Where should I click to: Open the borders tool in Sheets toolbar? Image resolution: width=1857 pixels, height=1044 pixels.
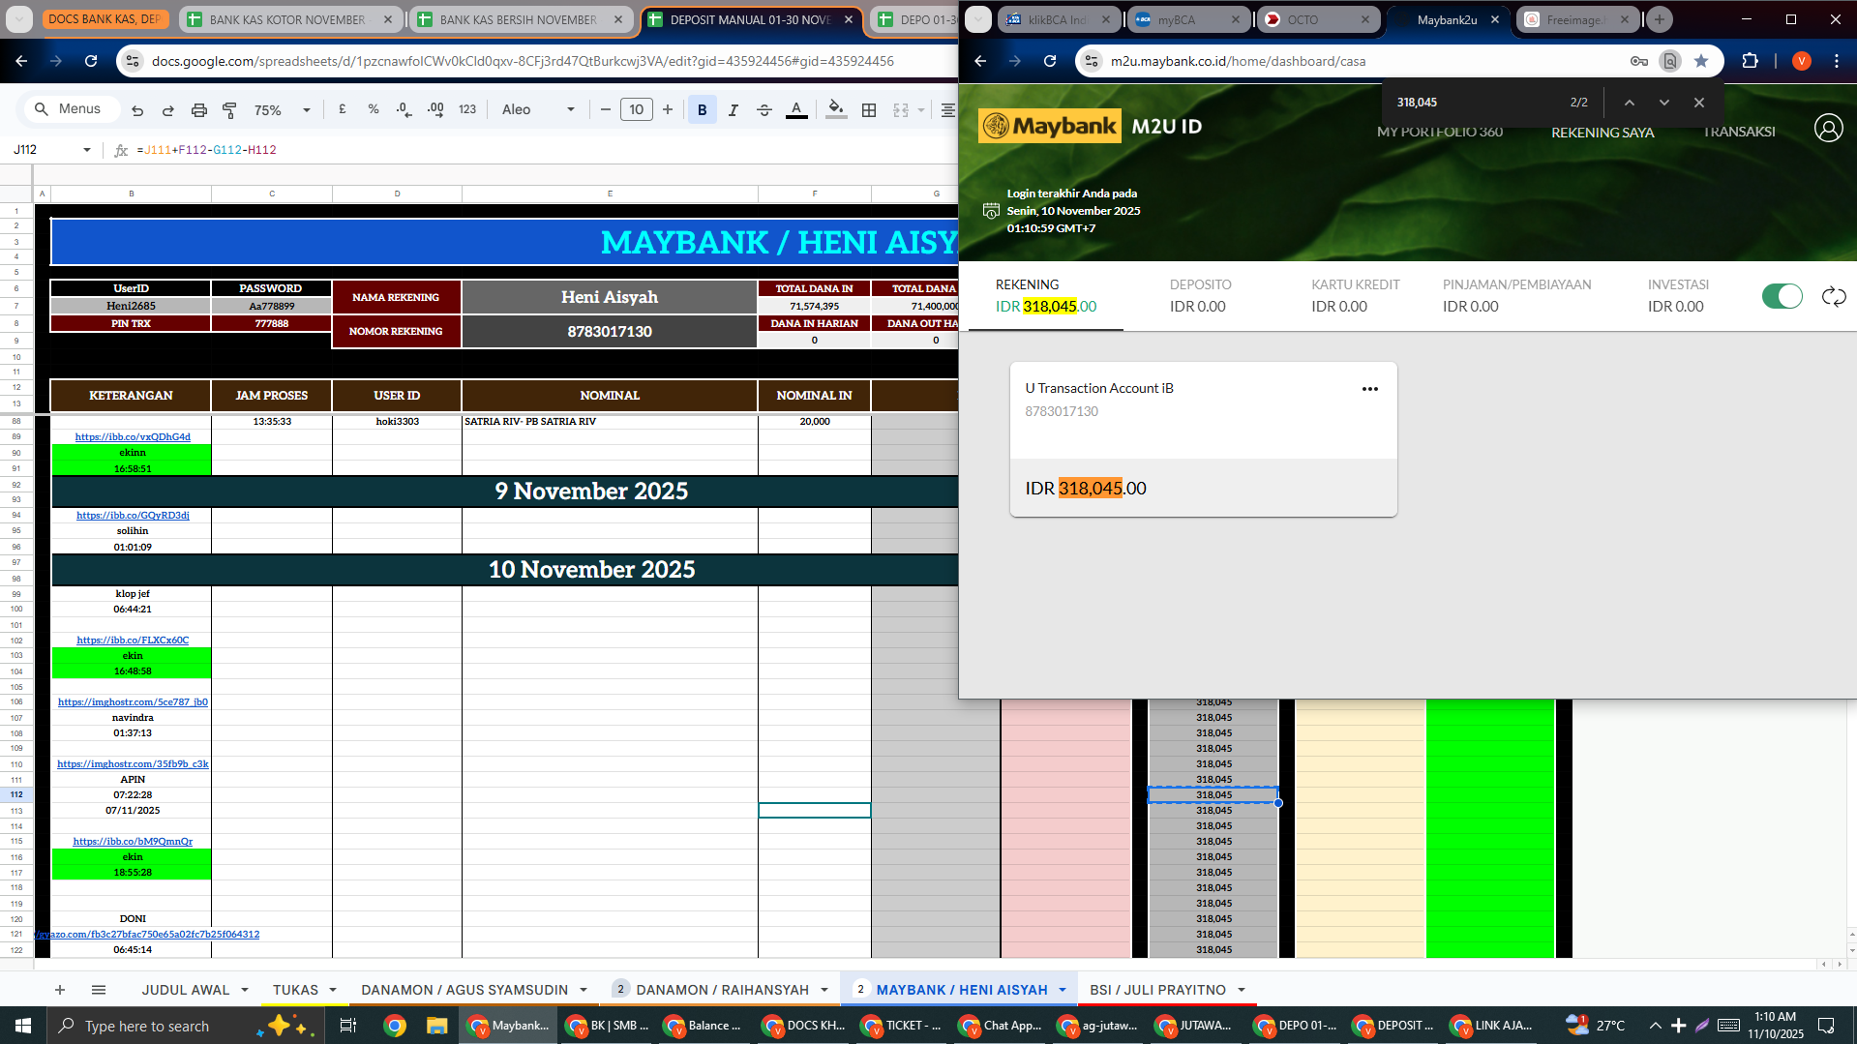[869, 110]
